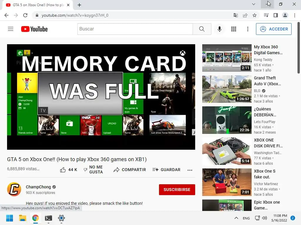Open File Explorer from taskbar
Screen dimensions: 301x225
click(x=22, y=218)
